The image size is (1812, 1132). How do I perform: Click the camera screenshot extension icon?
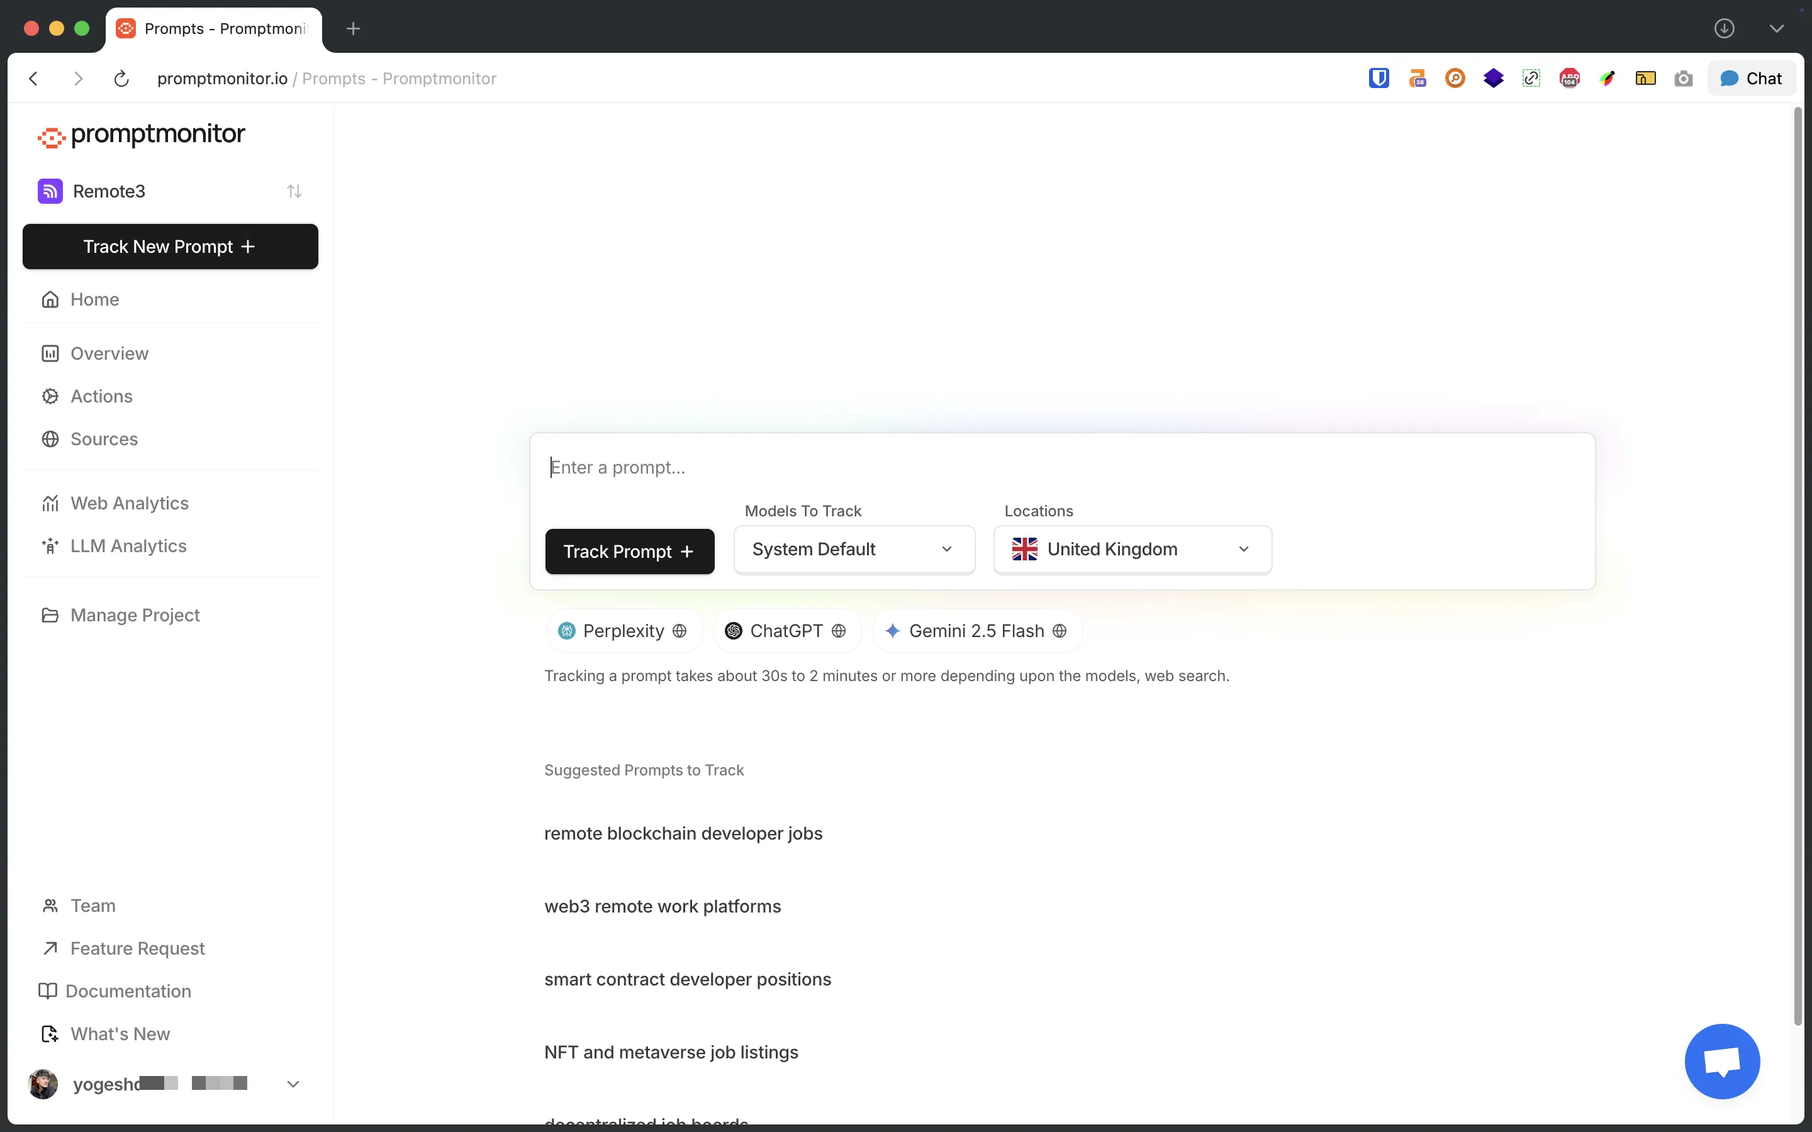pyautogui.click(x=1683, y=79)
